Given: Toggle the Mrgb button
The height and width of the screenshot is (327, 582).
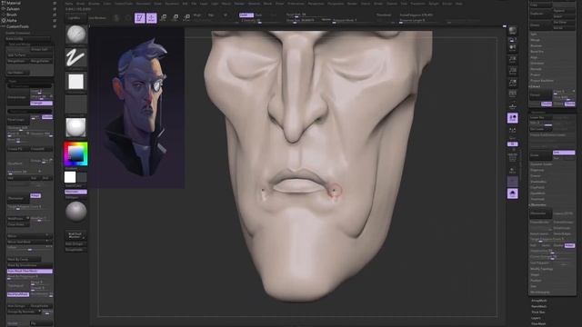Looking at the screenshot, I should (197, 15).
